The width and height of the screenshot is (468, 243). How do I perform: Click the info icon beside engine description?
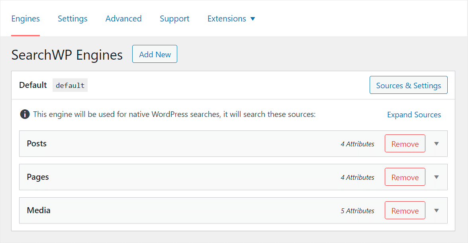[25, 114]
